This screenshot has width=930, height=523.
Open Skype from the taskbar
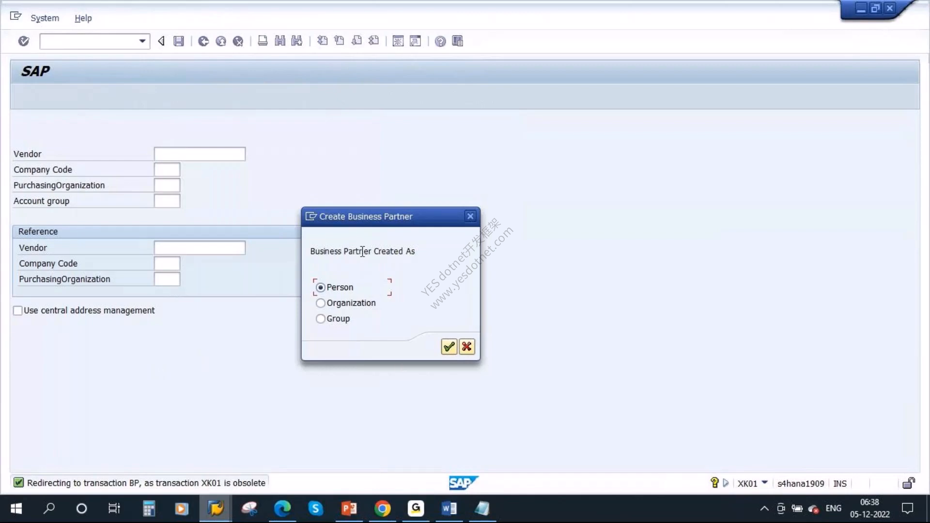tap(315, 508)
